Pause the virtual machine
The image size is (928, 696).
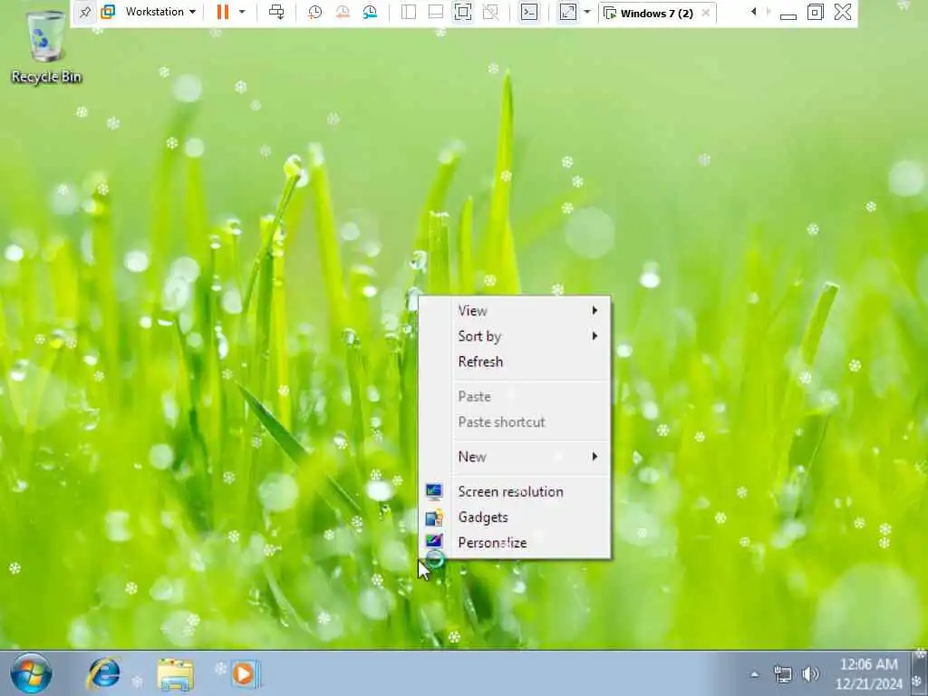click(x=223, y=12)
